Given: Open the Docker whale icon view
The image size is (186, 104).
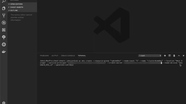Looking at the screenshot, I should pyautogui.click(x=4, y=52).
